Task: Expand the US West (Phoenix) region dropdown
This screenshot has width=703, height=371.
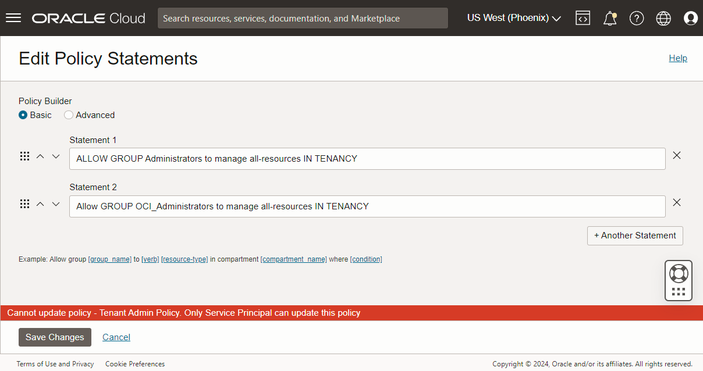Action: click(x=514, y=18)
